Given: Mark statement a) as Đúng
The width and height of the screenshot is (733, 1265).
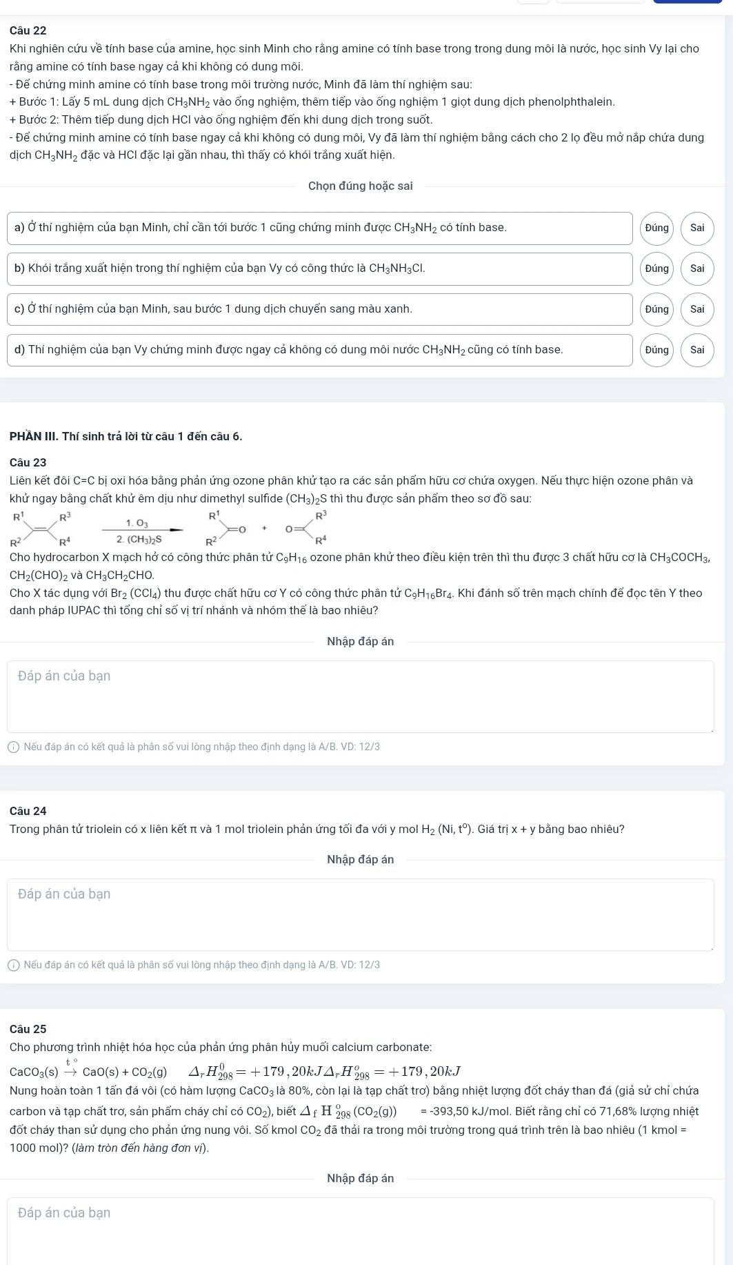Looking at the screenshot, I should tap(656, 228).
